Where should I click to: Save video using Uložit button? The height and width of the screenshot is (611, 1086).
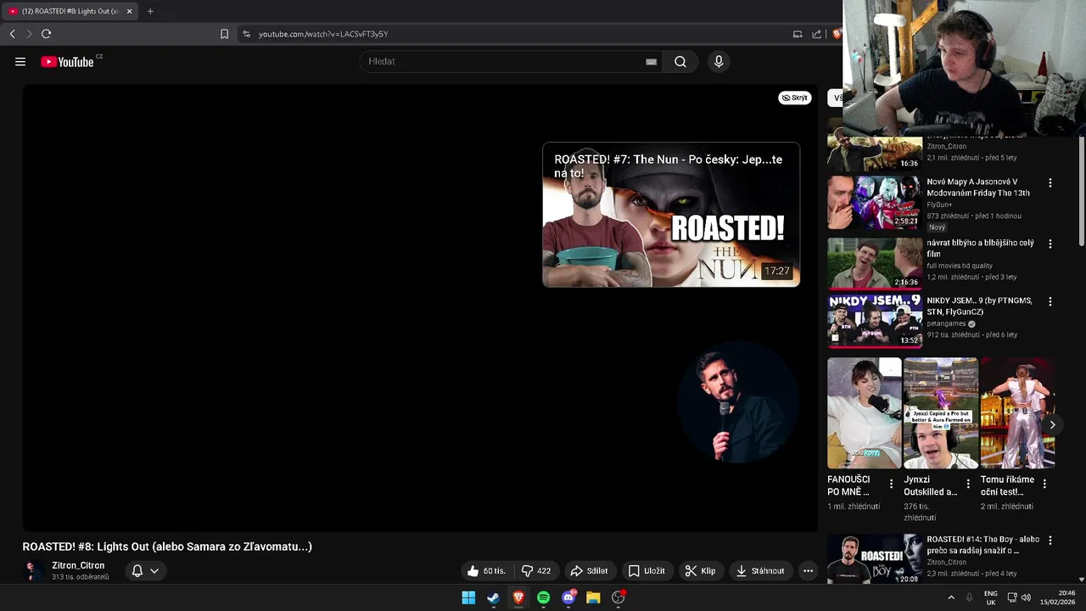tap(647, 571)
